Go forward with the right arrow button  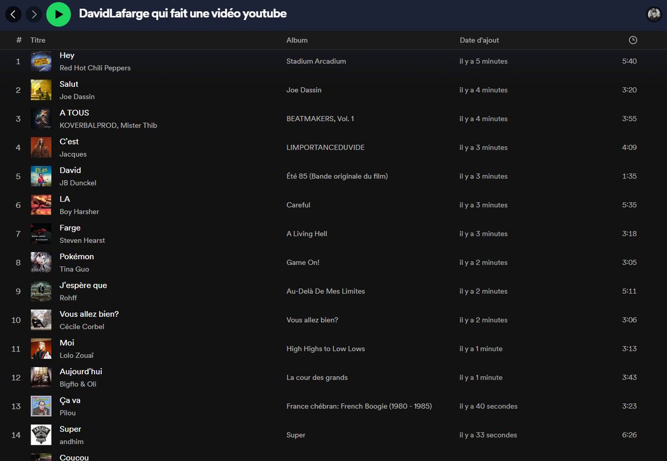click(x=34, y=14)
